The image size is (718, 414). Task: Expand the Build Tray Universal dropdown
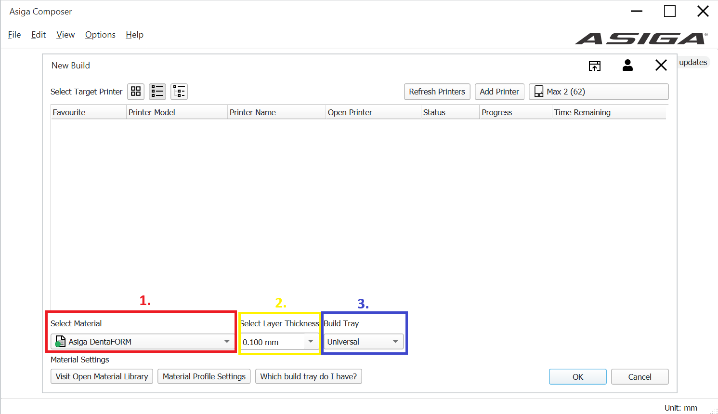point(364,342)
